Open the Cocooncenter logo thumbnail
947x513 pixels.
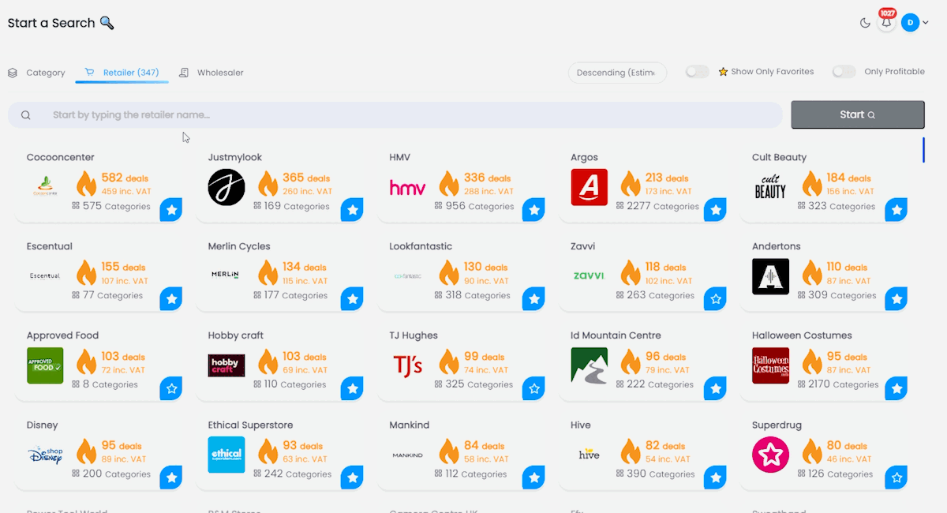click(45, 187)
